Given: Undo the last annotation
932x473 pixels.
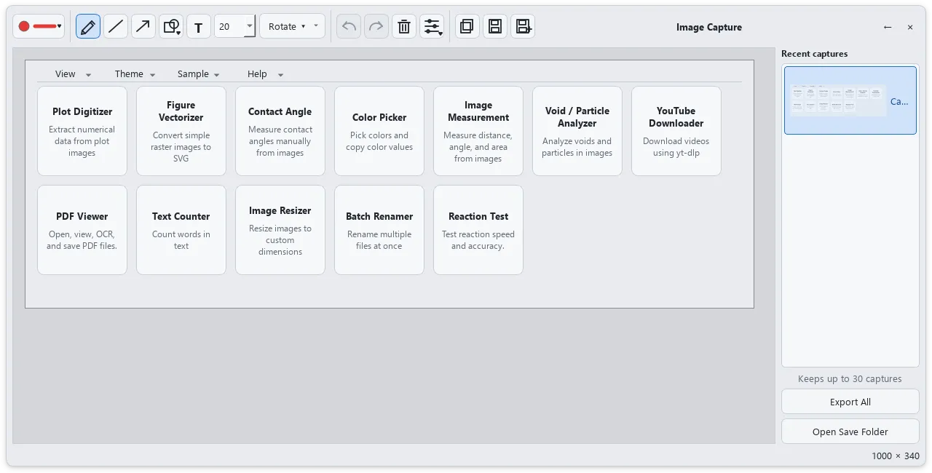Looking at the screenshot, I should [349, 27].
